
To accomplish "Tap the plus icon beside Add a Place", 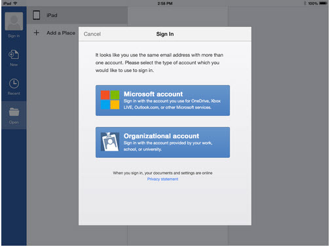I will (x=37, y=33).
